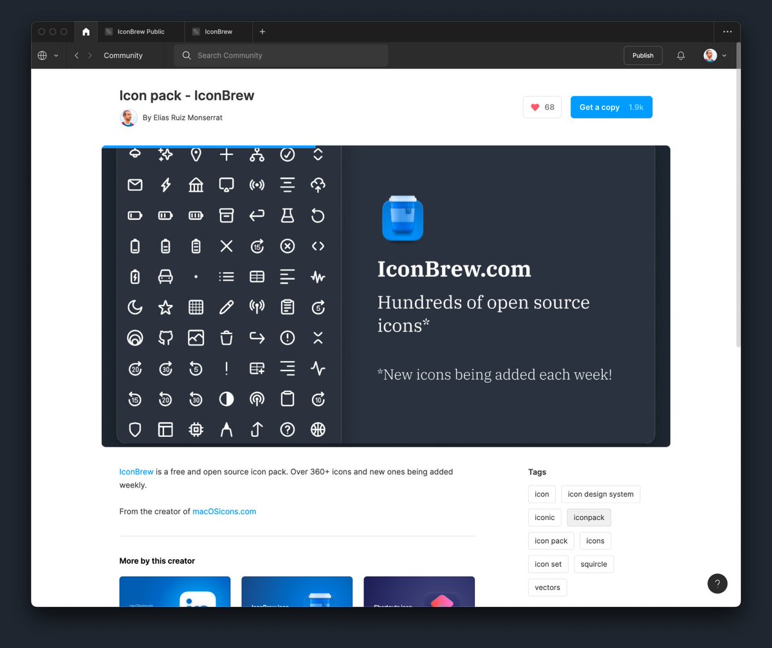Click the basketball icon in preview
Image resolution: width=772 pixels, height=648 pixels.
(x=318, y=429)
